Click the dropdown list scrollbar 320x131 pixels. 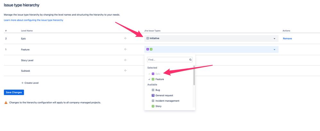pyautogui.click(x=194, y=76)
